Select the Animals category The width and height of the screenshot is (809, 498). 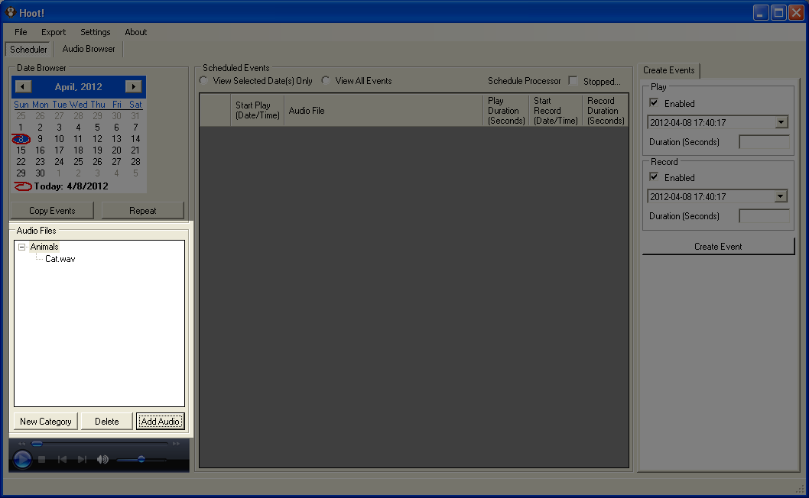[x=44, y=247]
